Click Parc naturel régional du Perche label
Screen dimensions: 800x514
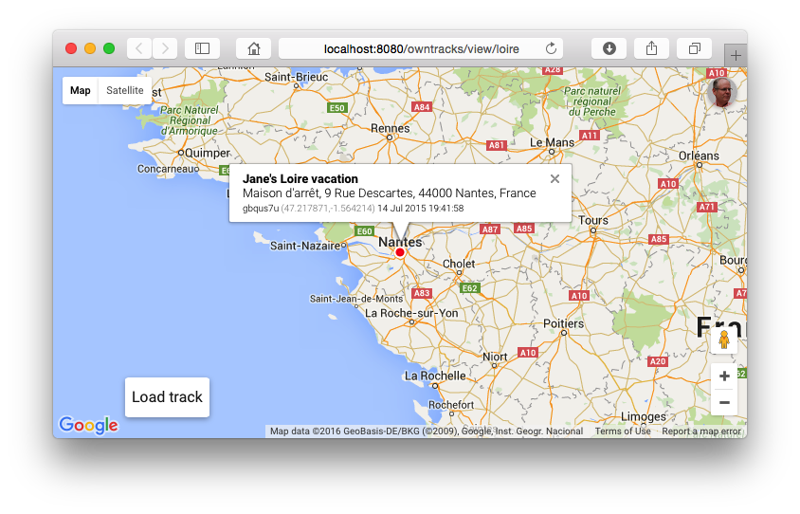(x=592, y=101)
